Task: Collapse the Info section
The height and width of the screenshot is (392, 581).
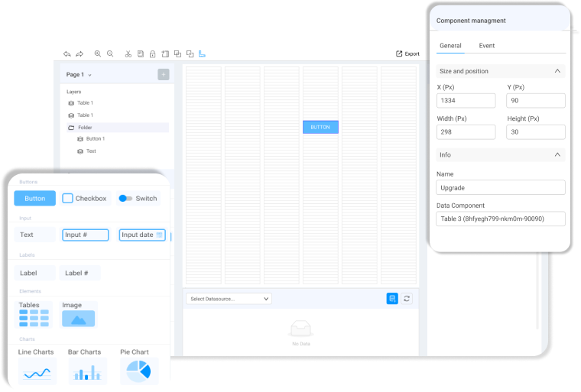Action: click(557, 154)
